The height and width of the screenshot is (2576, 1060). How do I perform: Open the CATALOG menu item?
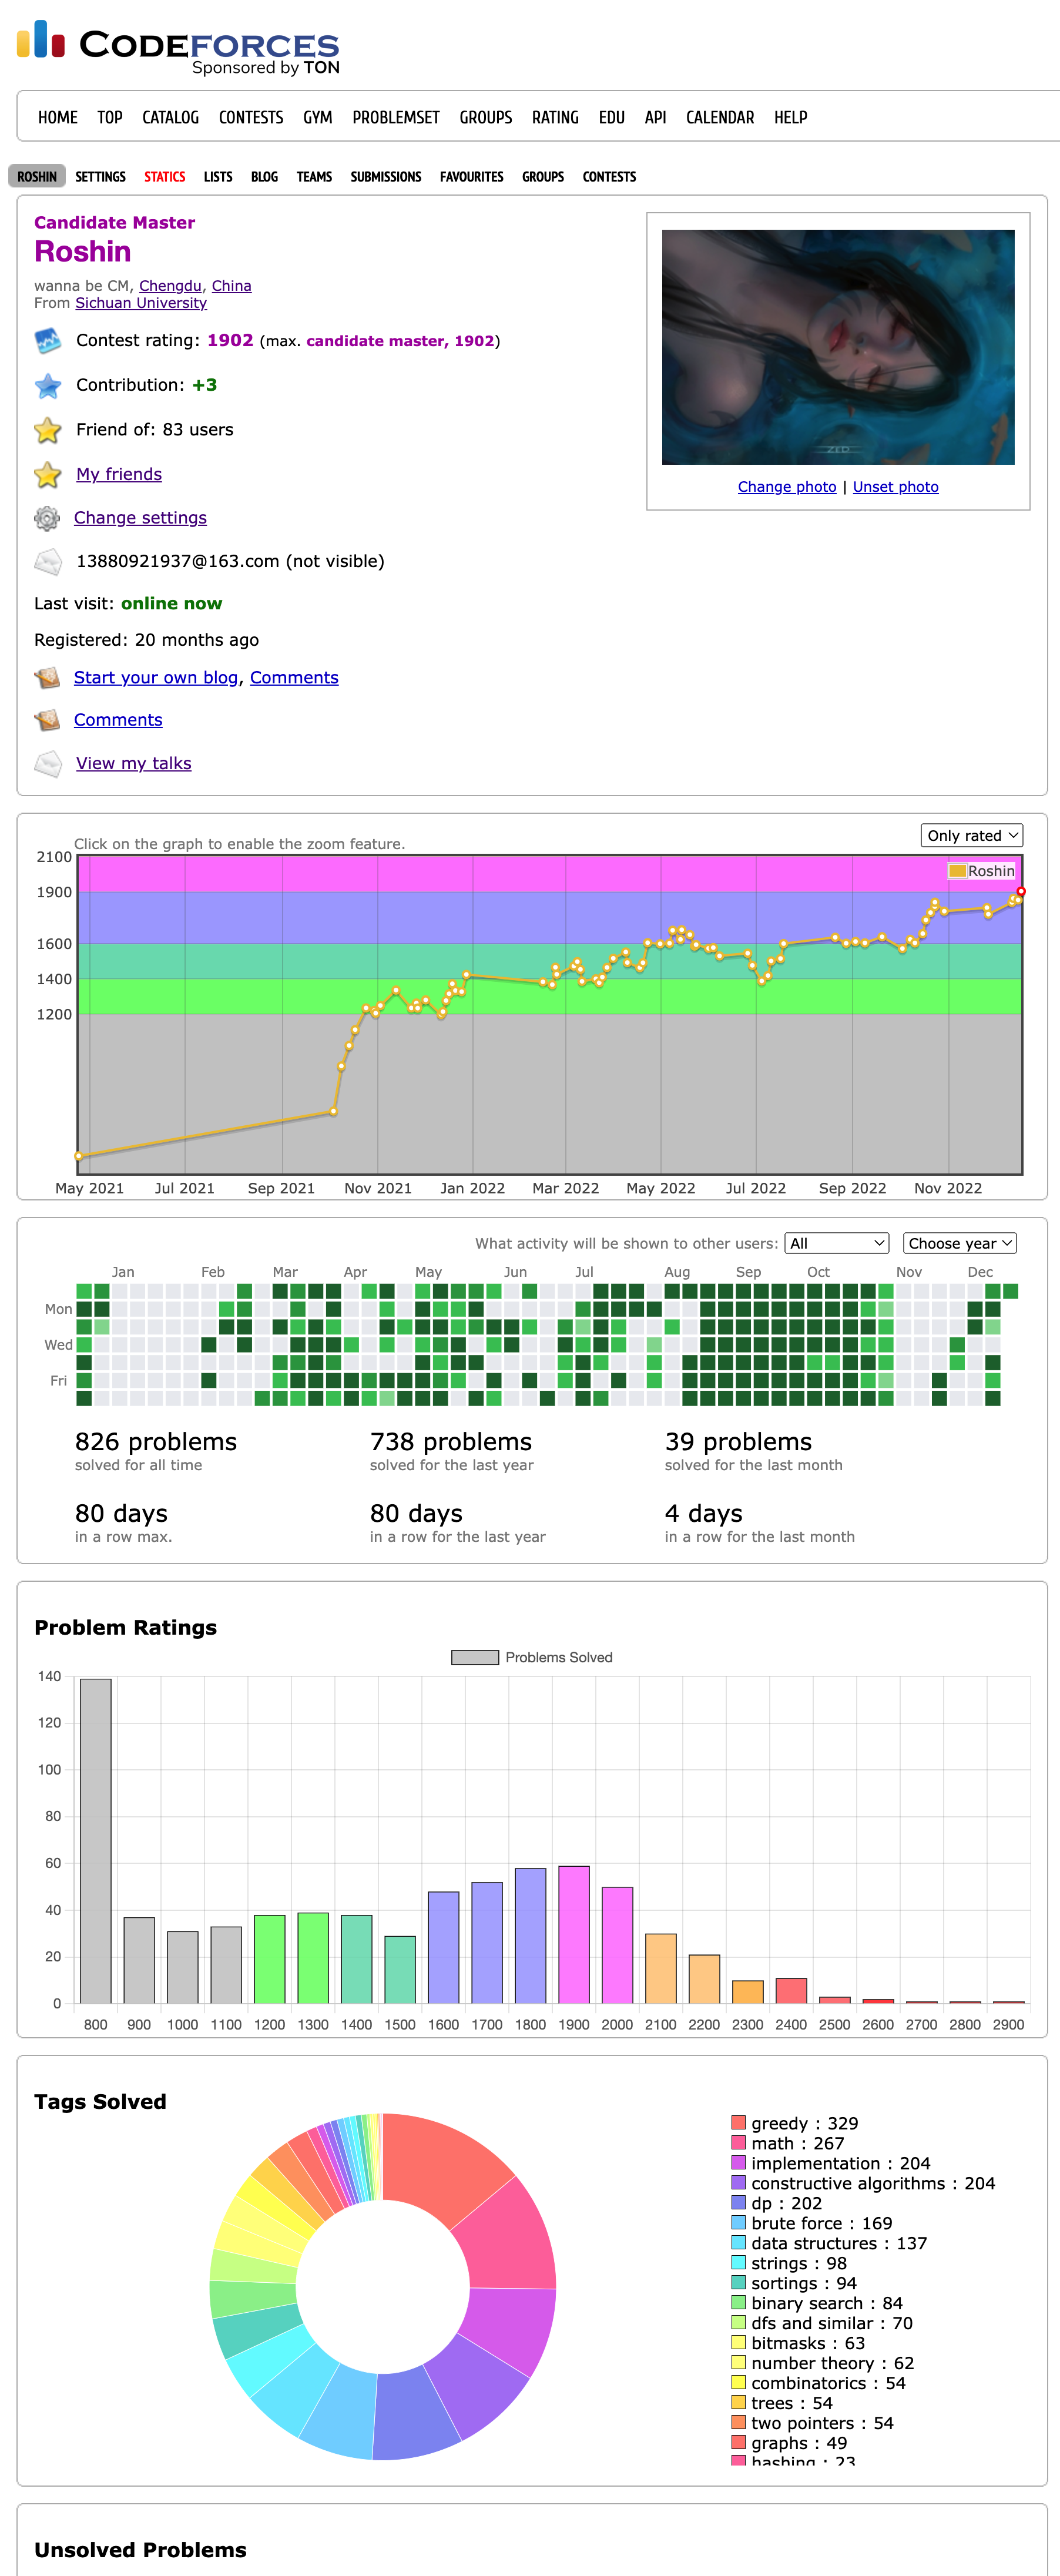pos(171,117)
